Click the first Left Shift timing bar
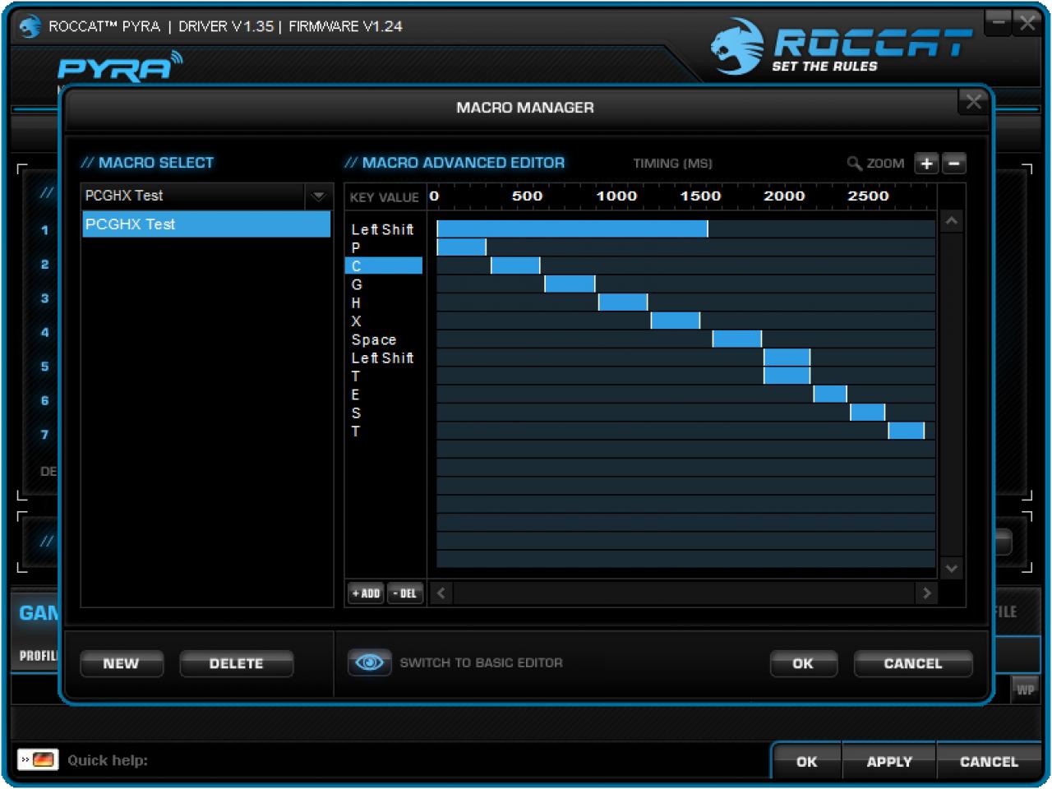Screen dimensions: 1052x789 tap(572, 228)
